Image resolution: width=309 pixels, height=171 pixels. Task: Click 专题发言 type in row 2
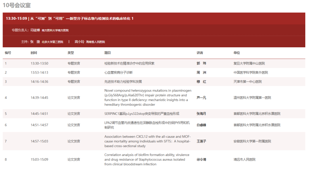[74, 72]
